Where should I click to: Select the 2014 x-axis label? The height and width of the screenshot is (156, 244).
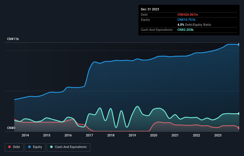[25, 136]
